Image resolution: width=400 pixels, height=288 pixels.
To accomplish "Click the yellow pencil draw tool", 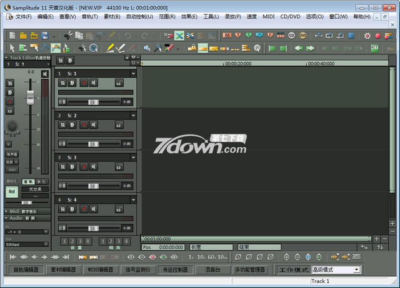I will click(x=111, y=48).
